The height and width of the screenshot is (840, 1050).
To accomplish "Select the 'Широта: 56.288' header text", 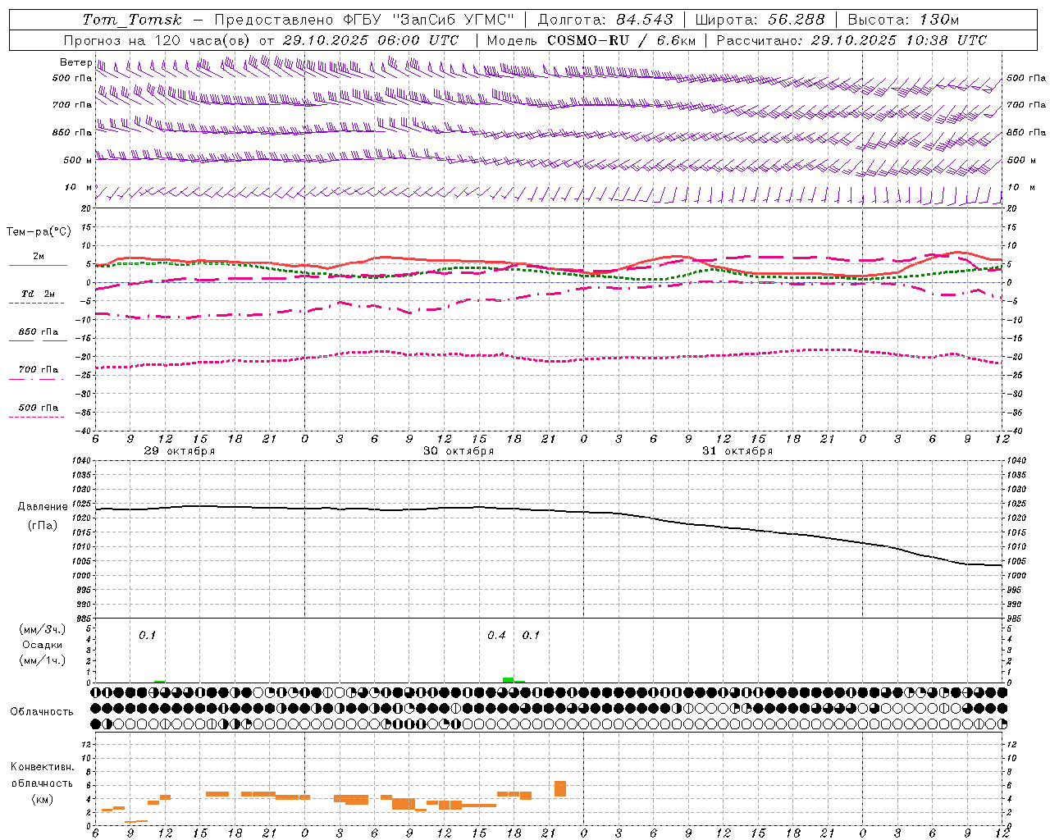I will 760,20.
